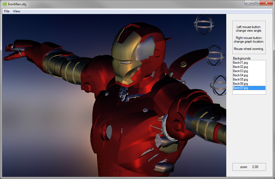Click the IronMan.obj title text
The height and width of the screenshot is (179, 275).
[x=17, y=4]
